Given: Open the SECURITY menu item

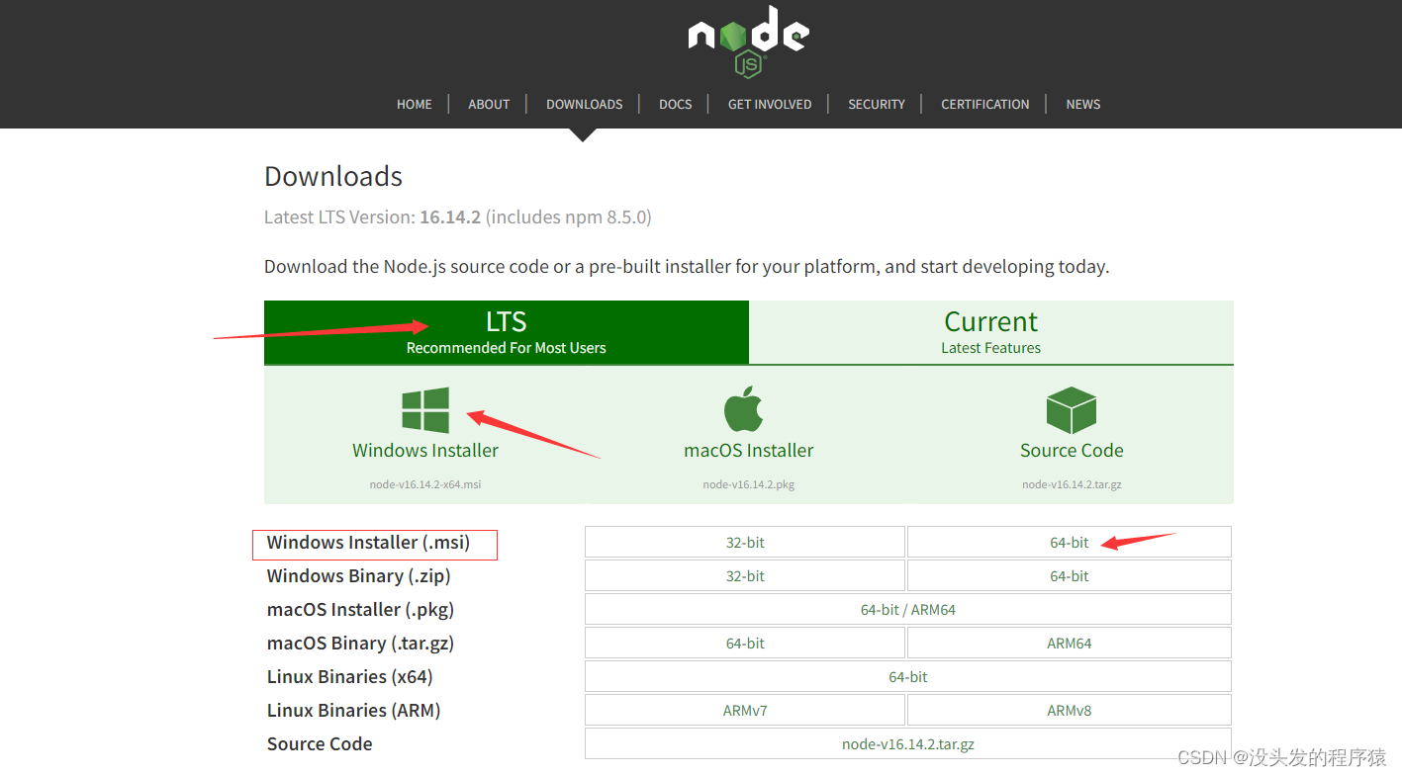Looking at the screenshot, I should 877,104.
